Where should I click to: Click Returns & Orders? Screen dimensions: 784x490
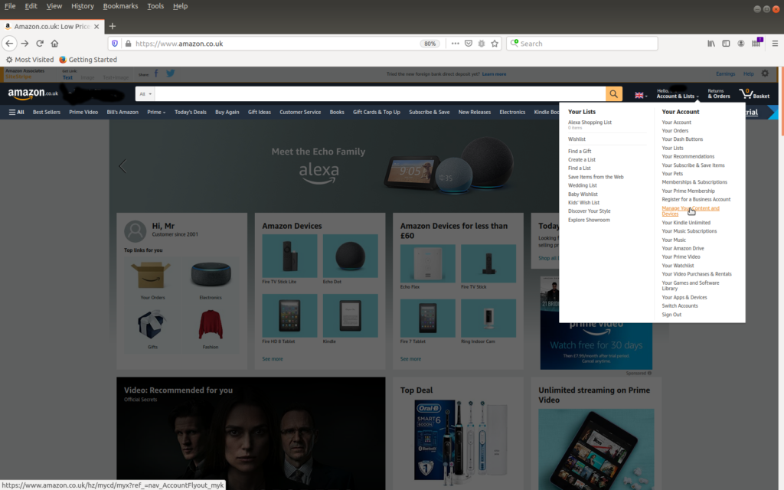click(718, 93)
